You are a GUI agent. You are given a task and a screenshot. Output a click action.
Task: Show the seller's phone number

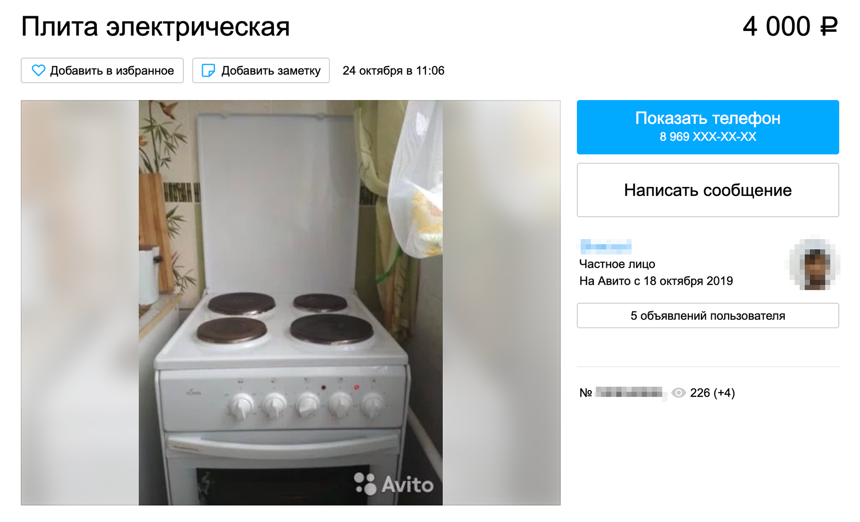click(708, 127)
